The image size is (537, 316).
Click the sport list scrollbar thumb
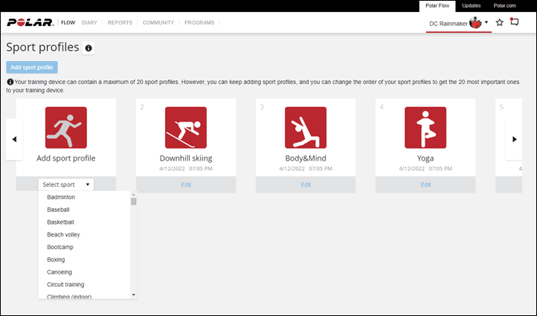(x=134, y=201)
